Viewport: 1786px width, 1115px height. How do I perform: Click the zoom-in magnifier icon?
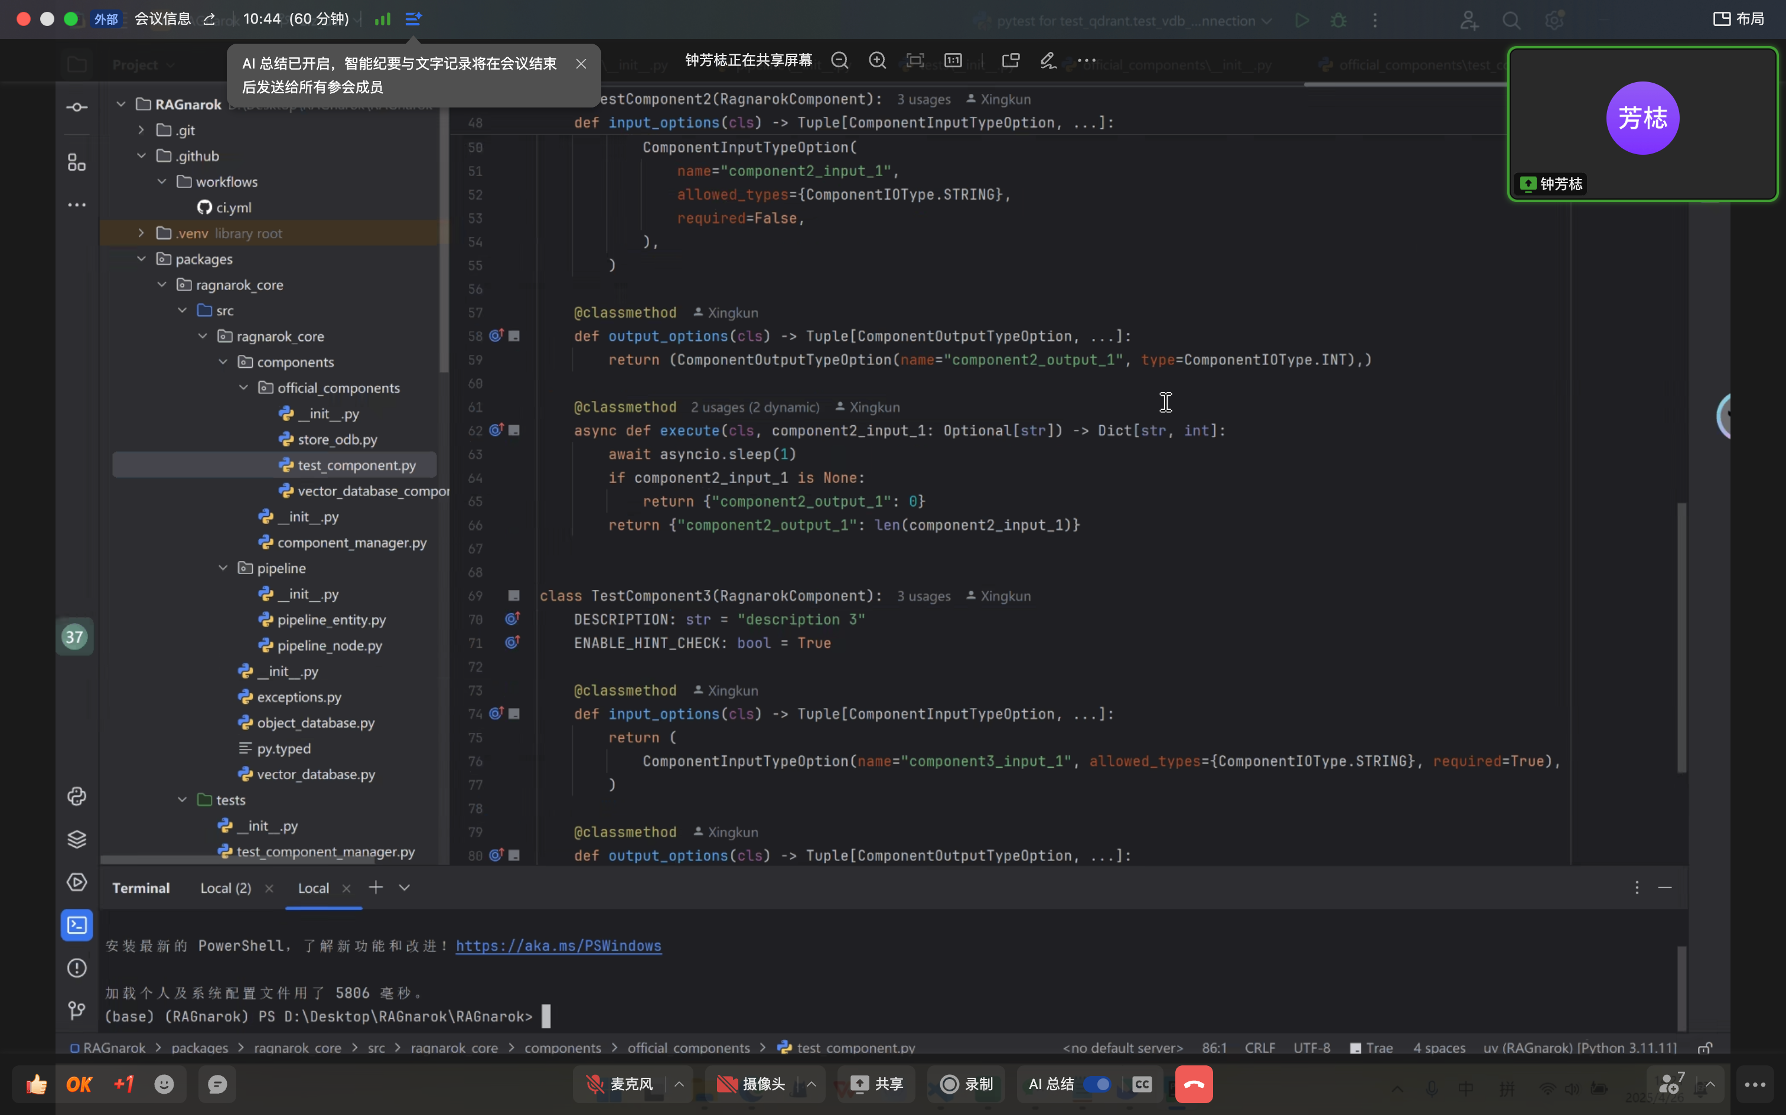click(x=877, y=60)
